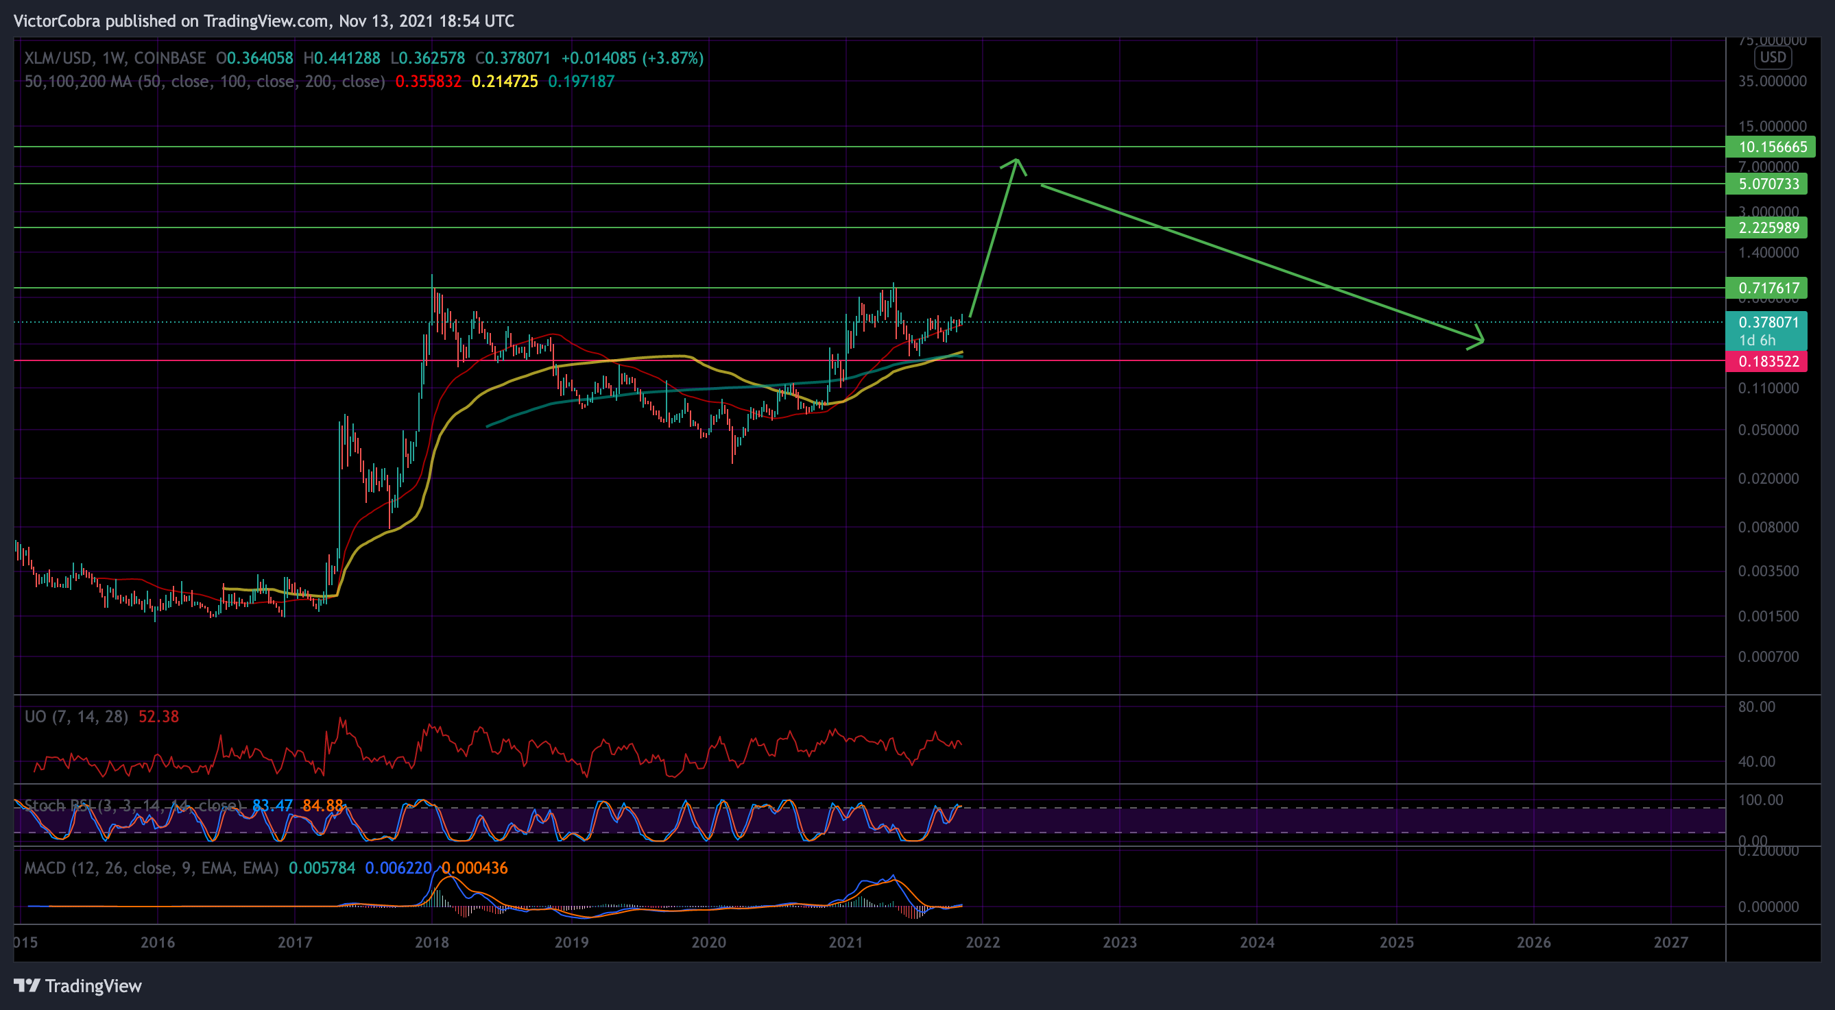Click the 0.050000 price scale value
Viewport: 1835px width, 1010px height.
pyautogui.click(x=1768, y=430)
